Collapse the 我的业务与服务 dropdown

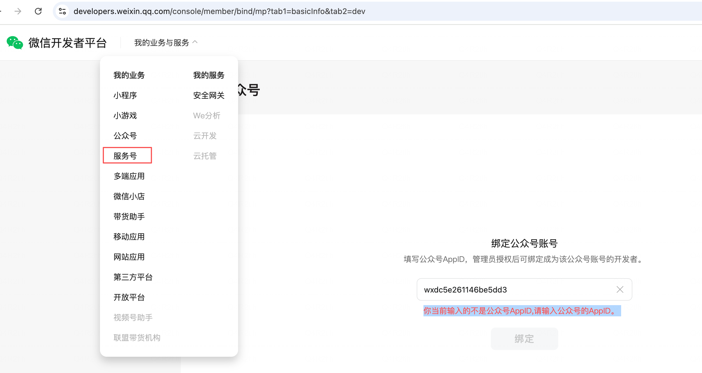click(x=166, y=43)
